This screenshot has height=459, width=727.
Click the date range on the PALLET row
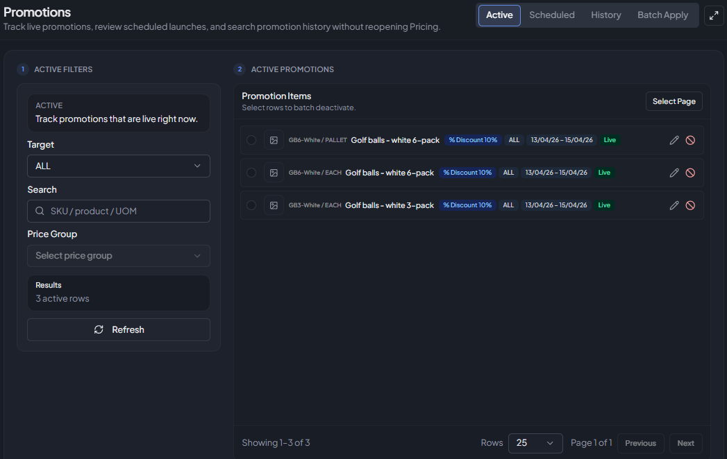click(562, 140)
